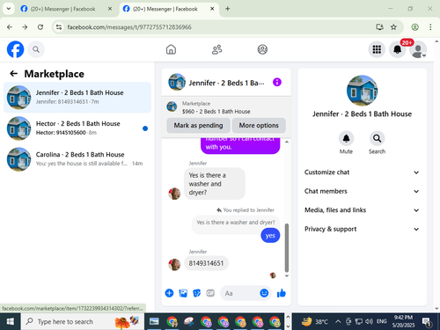Close the first Messenger tab
Screen dimensions: 440x330
coord(110,9)
